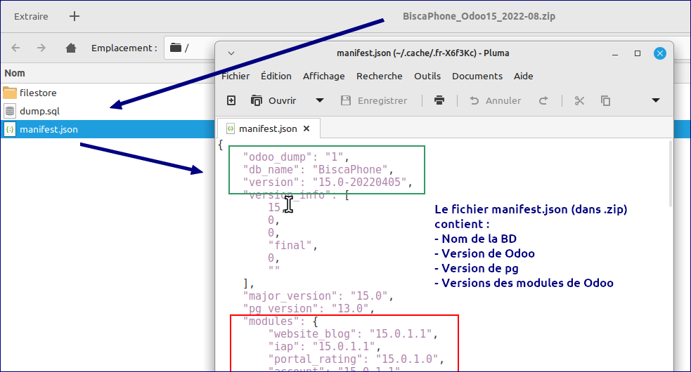Viewport: 691px width, 372px height.
Task: Open the Aide menu
Action: tap(524, 77)
